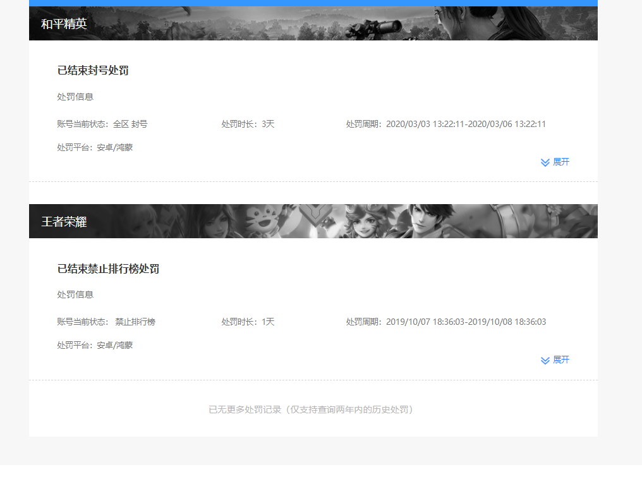Expand the 和平精英 penalty record details
This screenshot has width=642, height=479.
tap(555, 162)
